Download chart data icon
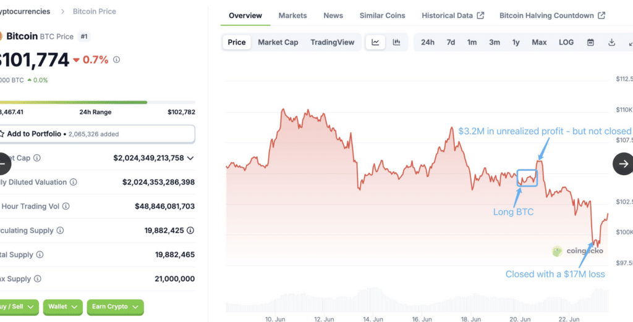Viewport: 633px width, 322px height. (x=611, y=43)
